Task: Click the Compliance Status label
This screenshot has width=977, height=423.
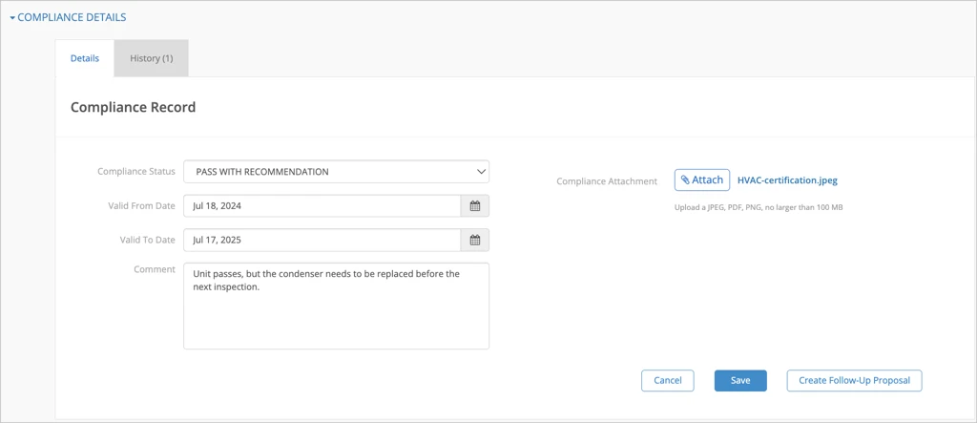Action: pos(136,172)
